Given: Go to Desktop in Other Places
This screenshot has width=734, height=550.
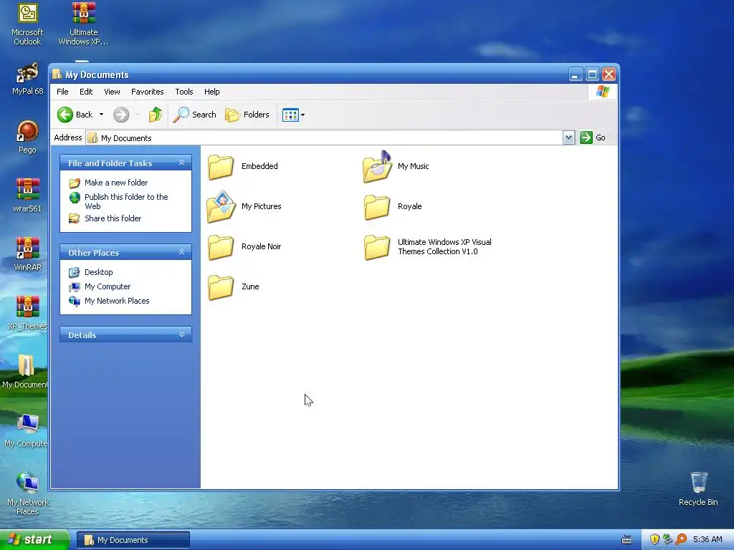Looking at the screenshot, I should pyautogui.click(x=98, y=272).
